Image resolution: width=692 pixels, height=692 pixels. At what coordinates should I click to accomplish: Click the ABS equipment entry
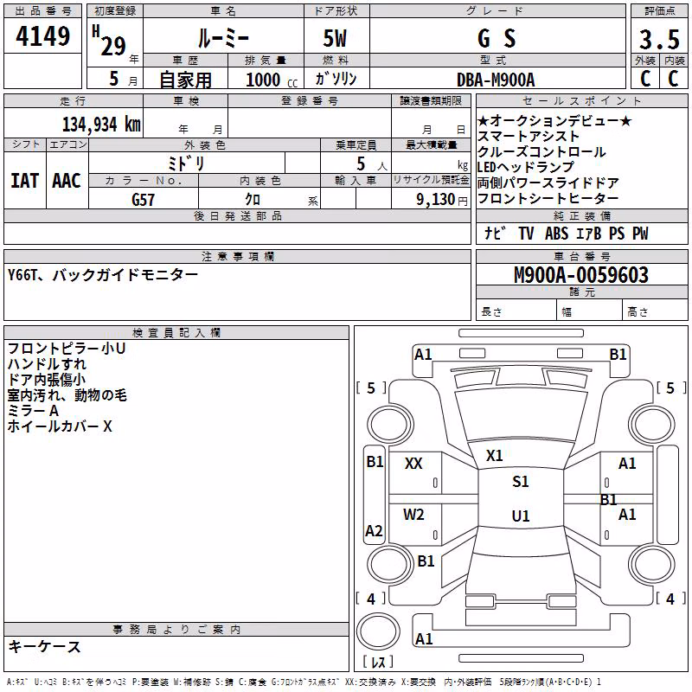(556, 233)
